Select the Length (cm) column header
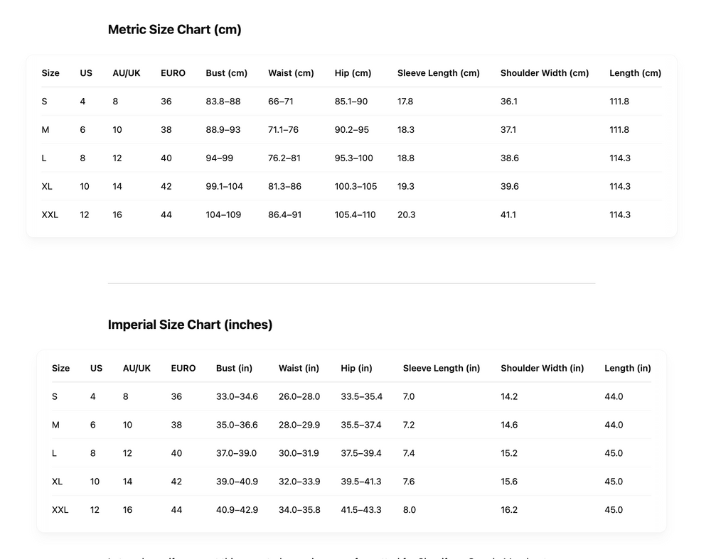711x559 pixels. [x=635, y=73]
